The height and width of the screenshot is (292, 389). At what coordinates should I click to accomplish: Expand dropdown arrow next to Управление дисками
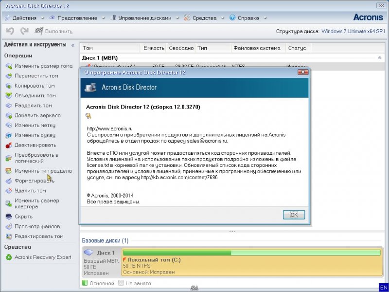tap(177, 18)
